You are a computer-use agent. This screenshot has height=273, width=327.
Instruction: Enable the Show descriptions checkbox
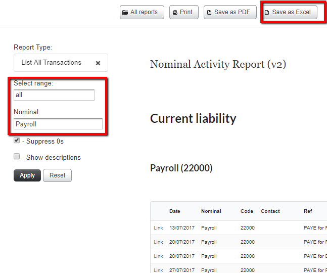[x=17, y=157]
